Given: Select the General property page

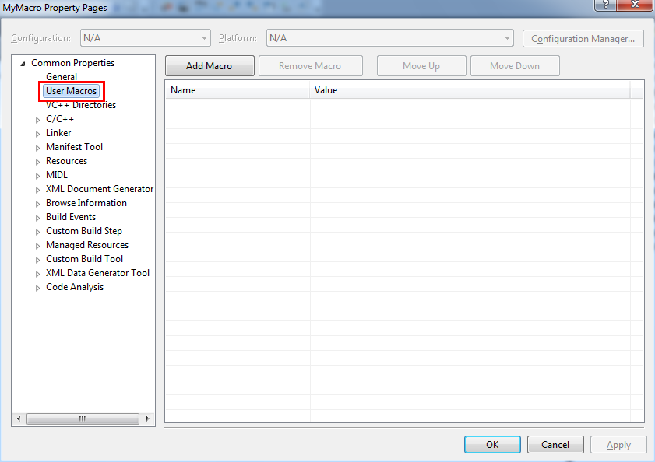Looking at the screenshot, I should point(62,77).
